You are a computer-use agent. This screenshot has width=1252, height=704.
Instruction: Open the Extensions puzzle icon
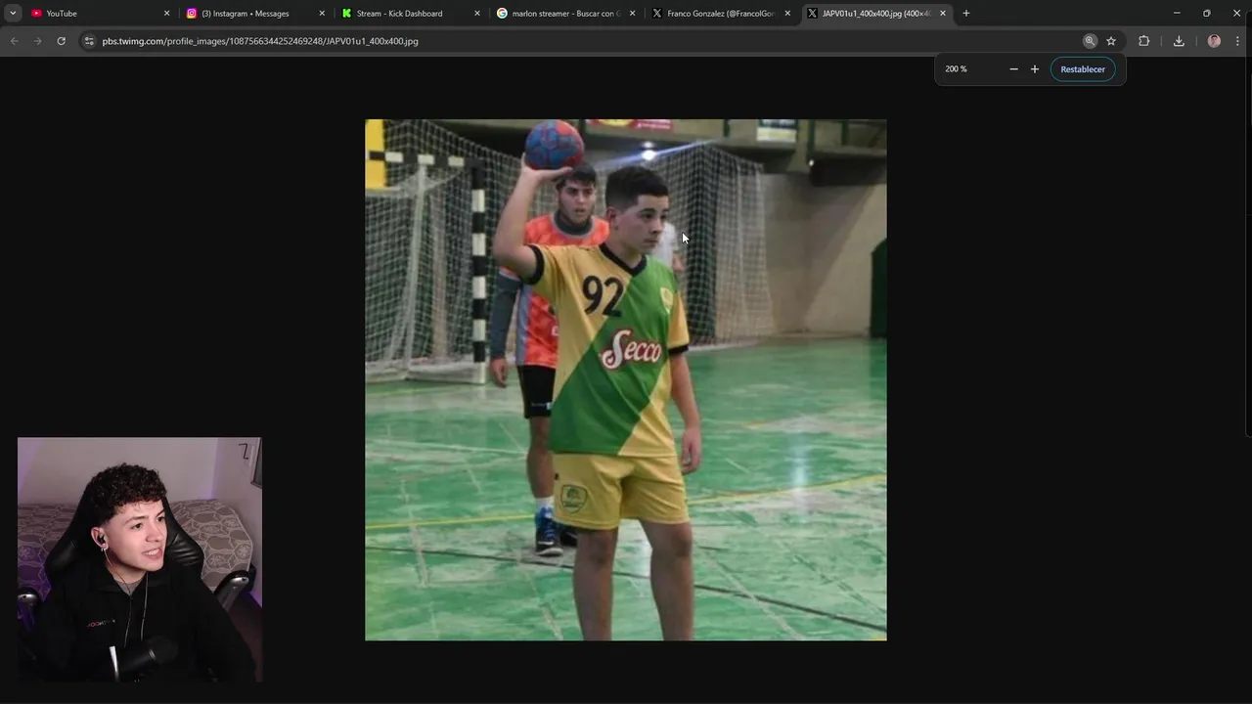point(1143,41)
